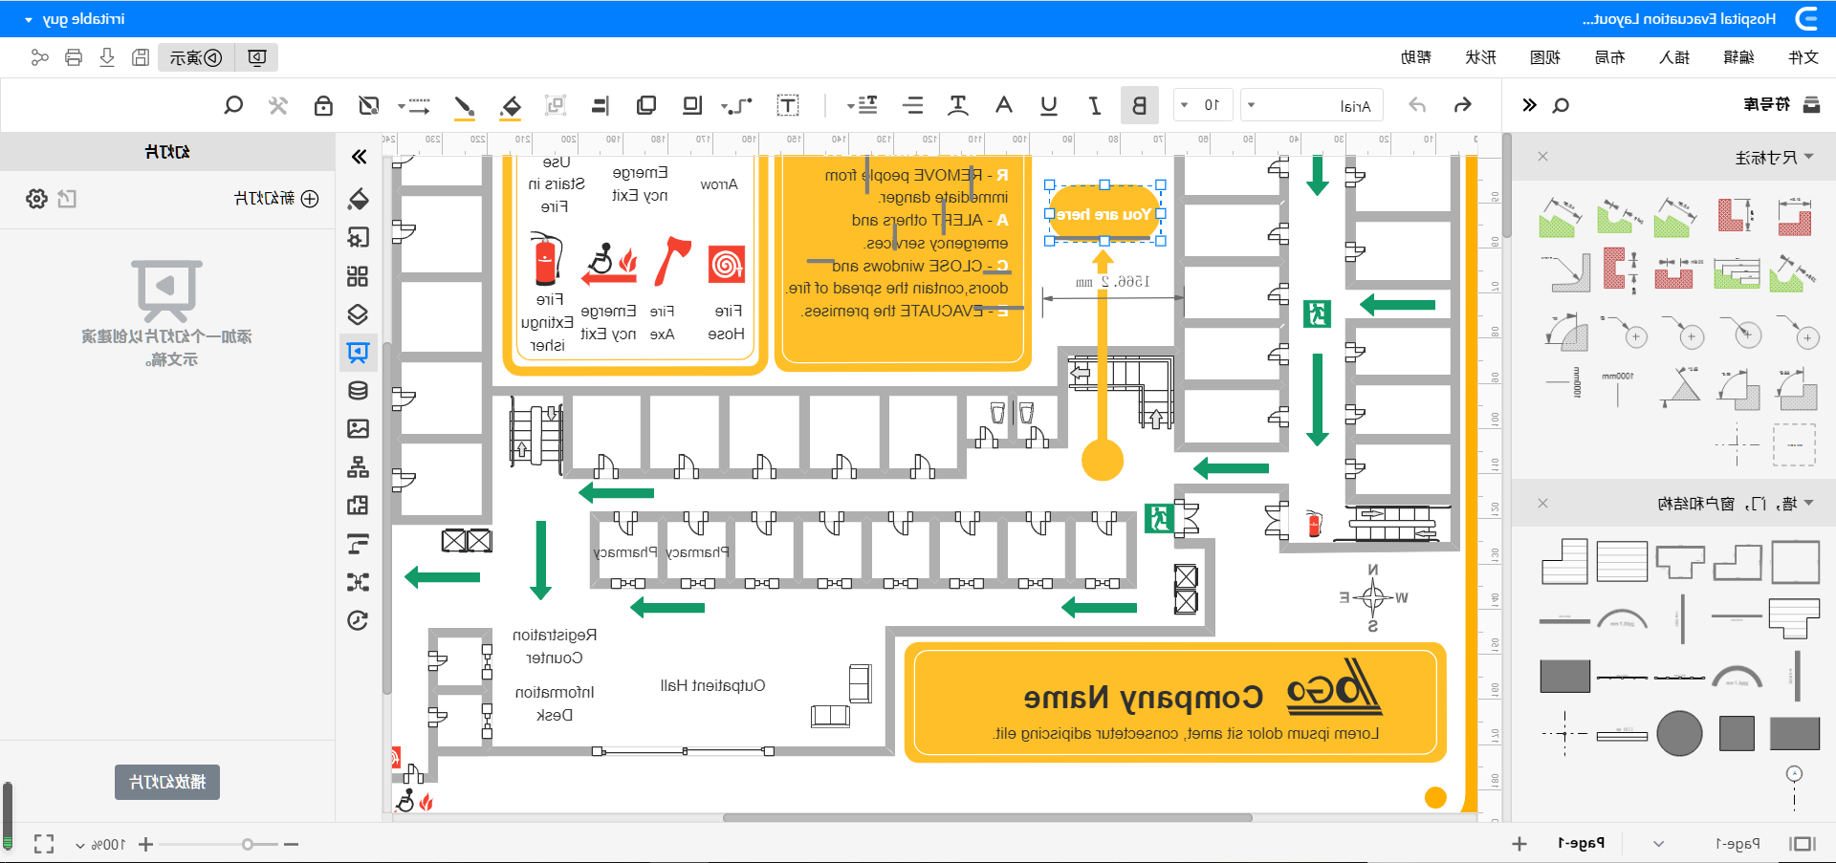The width and height of the screenshot is (1836, 863).
Task: Click the share icon
Action: [x=39, y=57]
